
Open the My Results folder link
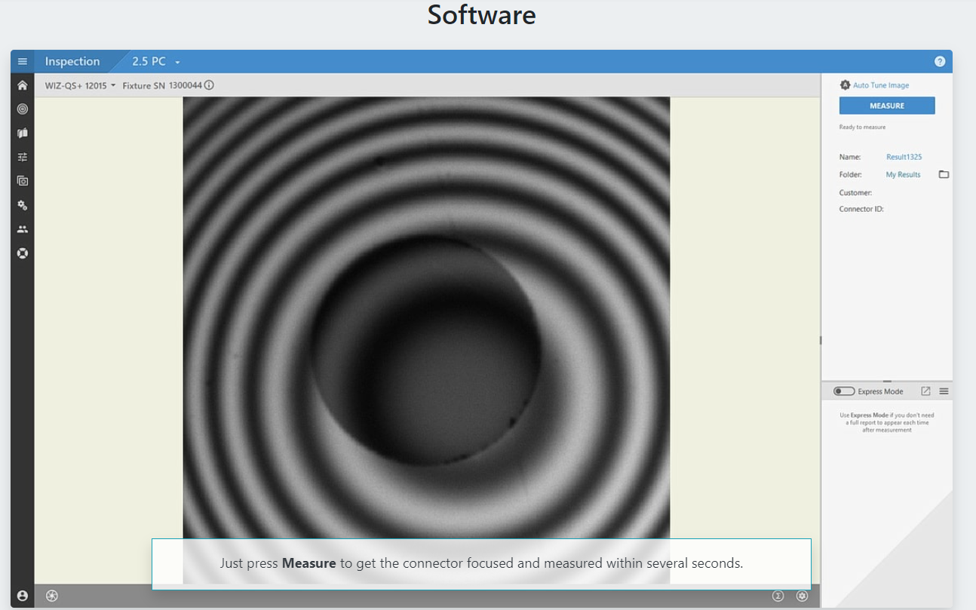pos(903,174)
